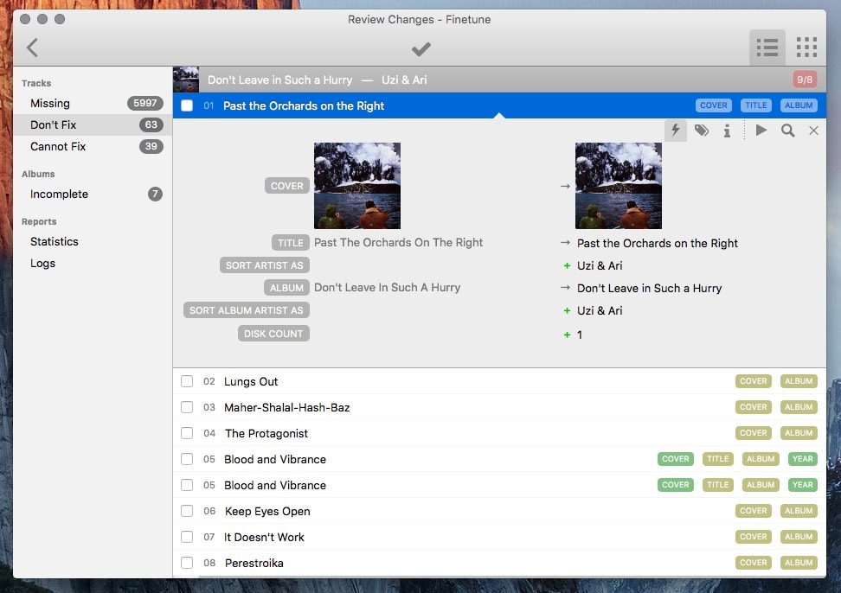This screenshot has height=593, width=841.
Task: Select Cannot Fix in the sidebar
Action: coord(93,146)
